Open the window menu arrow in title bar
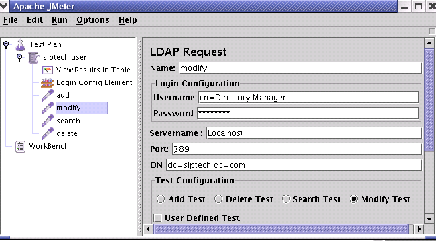Image resolution: width=436 pixels, height=241 pixels. tap(4, 6)
